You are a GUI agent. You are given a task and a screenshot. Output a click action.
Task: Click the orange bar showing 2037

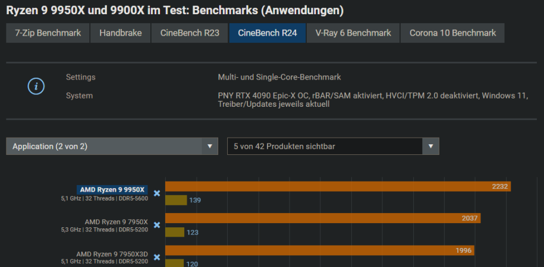[x=323, y=218]
